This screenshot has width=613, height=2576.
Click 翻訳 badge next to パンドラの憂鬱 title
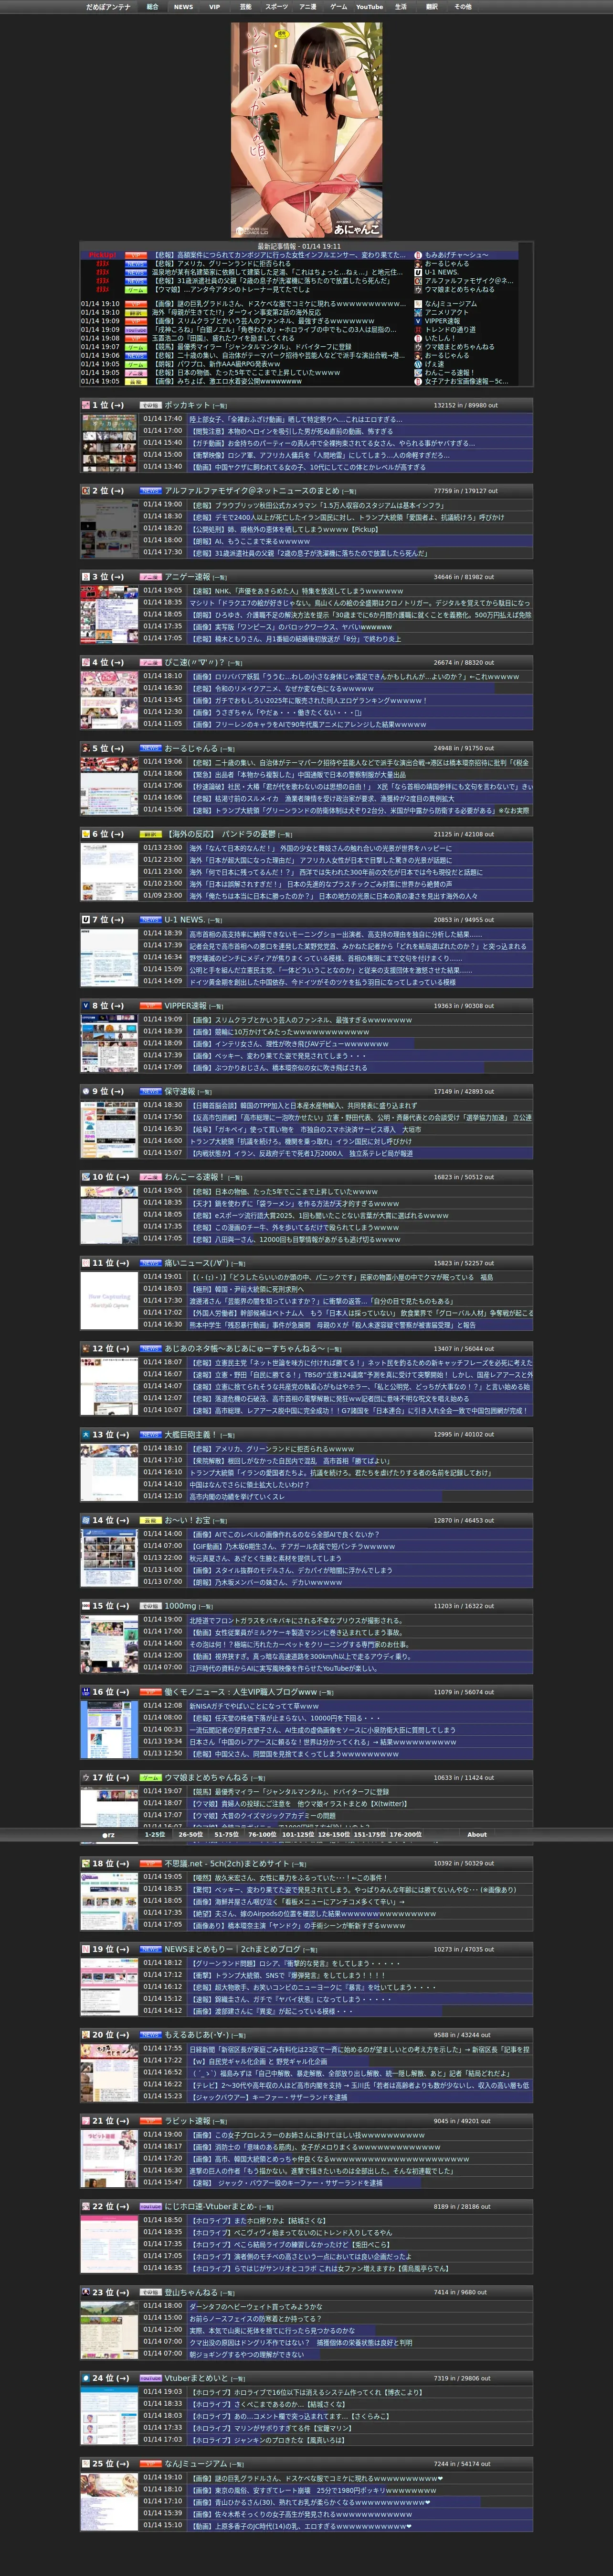point(150,834)
